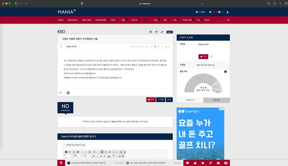Select the red theme color dot

(216, 12)
